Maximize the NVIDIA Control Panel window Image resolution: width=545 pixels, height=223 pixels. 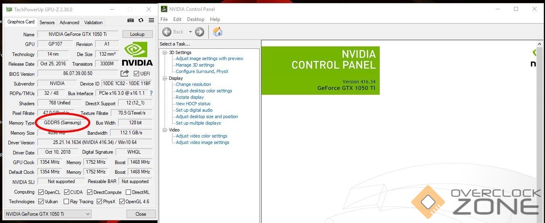click(x=516, y=9)
